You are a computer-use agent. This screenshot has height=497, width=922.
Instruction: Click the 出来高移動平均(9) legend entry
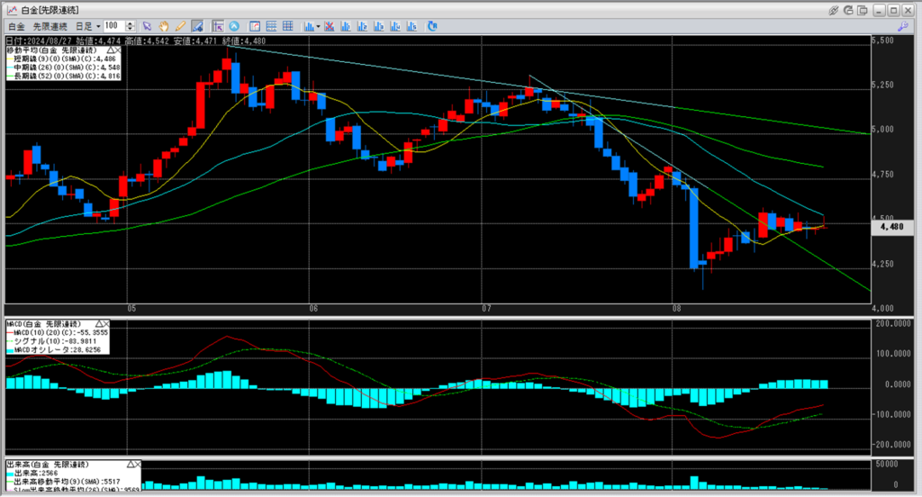pos(64,482)
